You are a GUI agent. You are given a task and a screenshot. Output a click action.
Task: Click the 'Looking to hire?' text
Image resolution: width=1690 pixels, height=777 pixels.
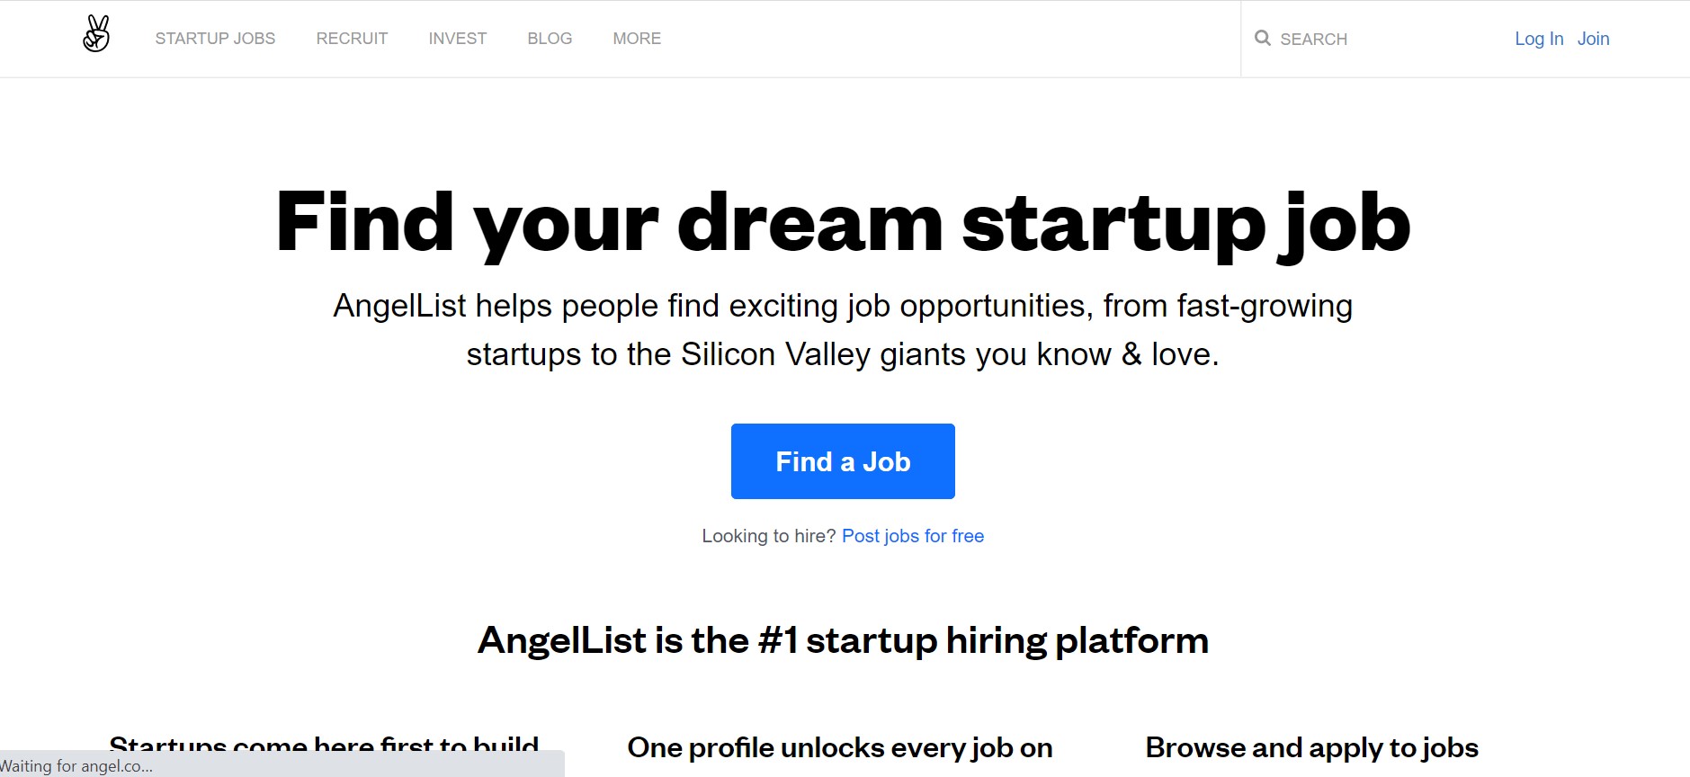click(769, 536)
